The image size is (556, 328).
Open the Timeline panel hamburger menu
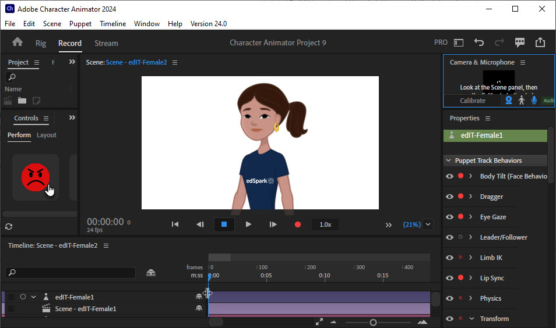pyautogui.click(x=106, y=245)
